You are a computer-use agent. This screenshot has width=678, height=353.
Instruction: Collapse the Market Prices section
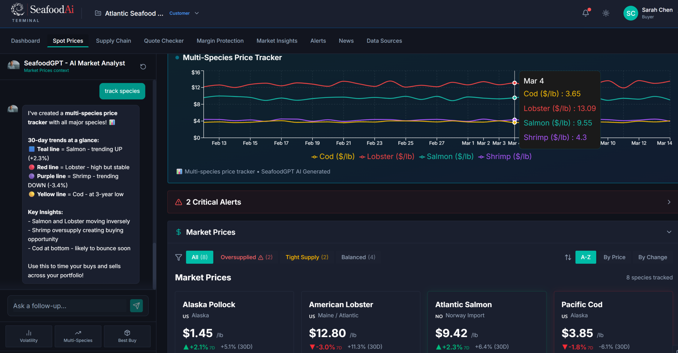pos(669,232)
